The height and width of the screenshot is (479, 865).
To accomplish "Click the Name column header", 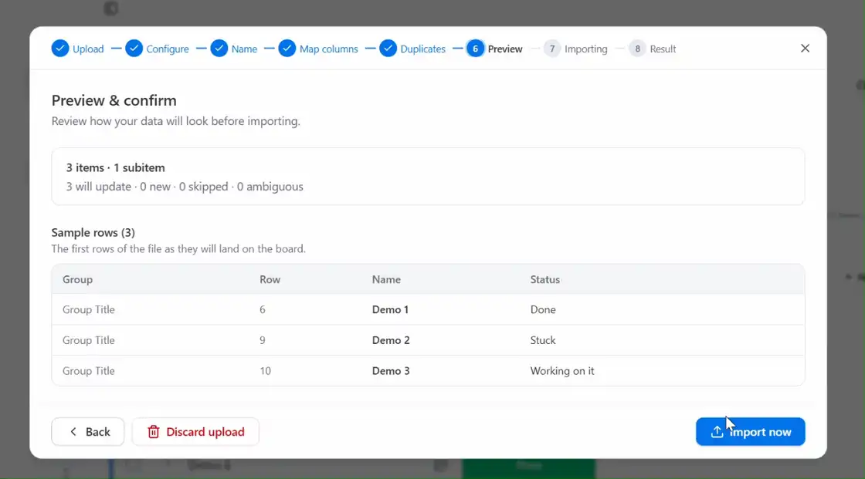I will 386,279.
